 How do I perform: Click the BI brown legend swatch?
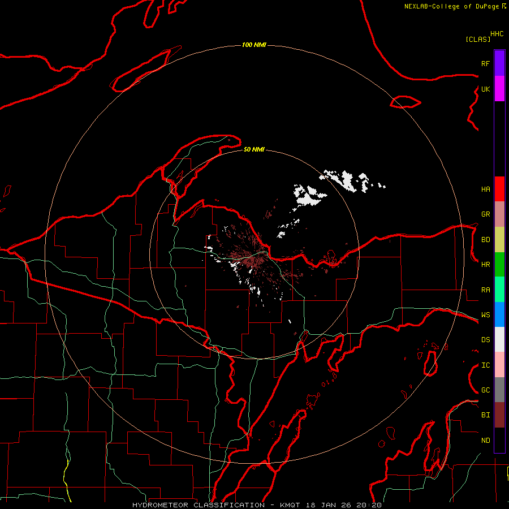pos(499,415)
